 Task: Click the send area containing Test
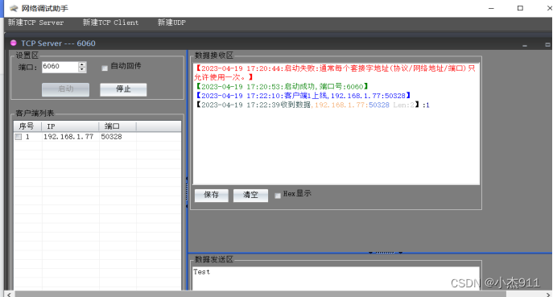(336, 278)
